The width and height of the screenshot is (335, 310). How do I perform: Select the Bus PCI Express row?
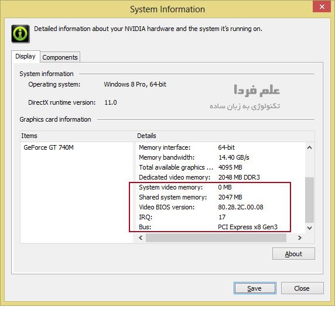[220, 227]
